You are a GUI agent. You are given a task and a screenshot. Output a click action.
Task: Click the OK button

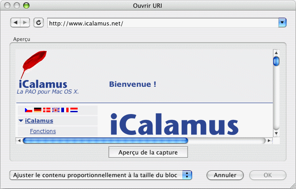click(268, 175)
